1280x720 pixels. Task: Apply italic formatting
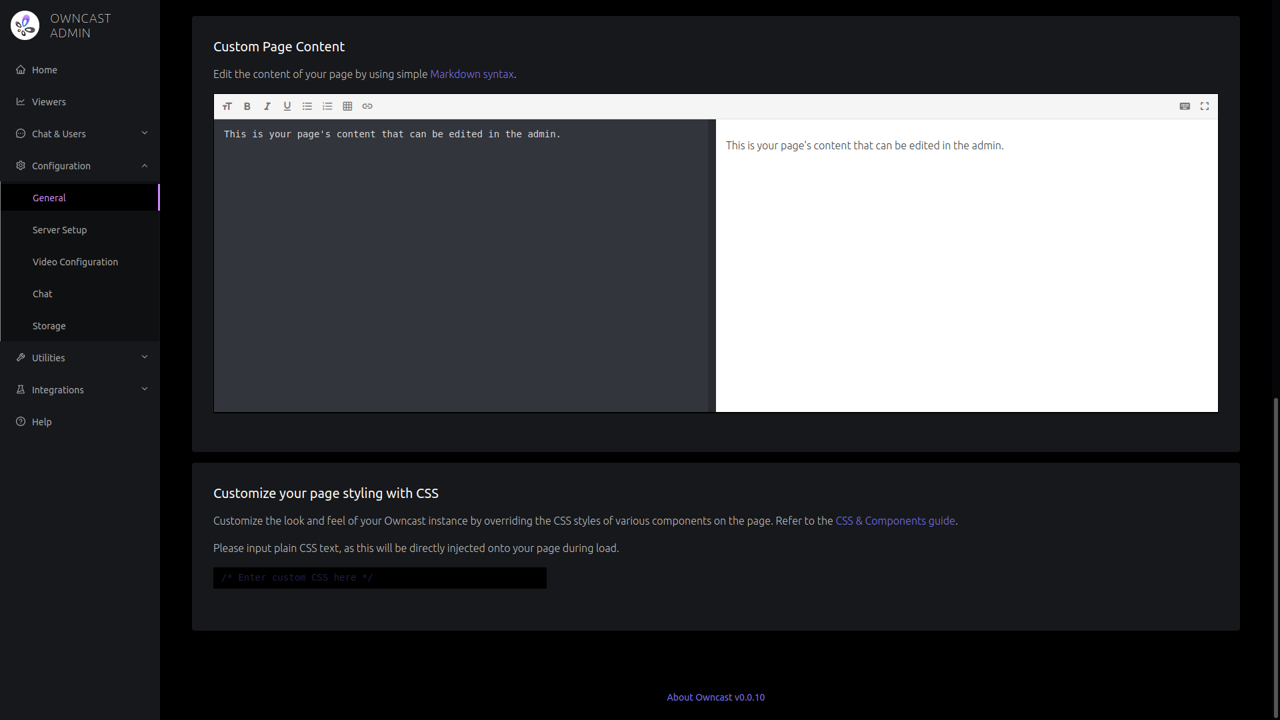(x=267, y=106)
